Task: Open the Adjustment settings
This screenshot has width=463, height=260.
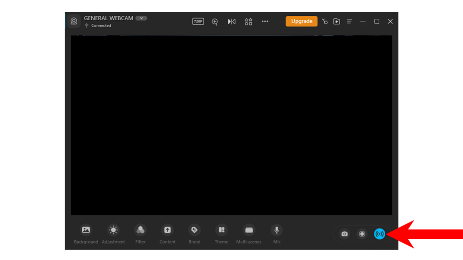Action: [113, 234]
